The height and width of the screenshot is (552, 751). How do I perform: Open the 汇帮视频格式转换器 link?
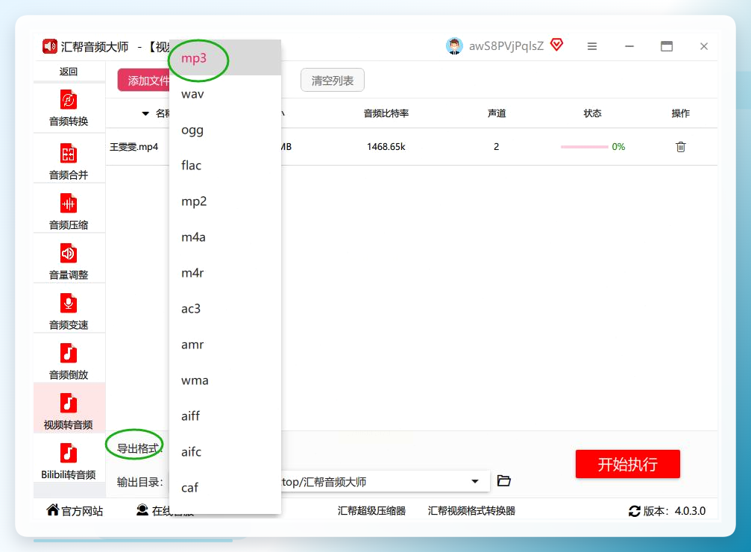471,511
